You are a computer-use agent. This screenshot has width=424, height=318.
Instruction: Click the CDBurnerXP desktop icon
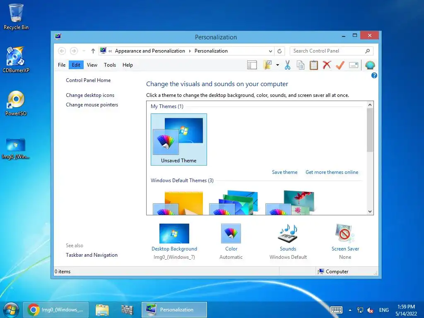click(16, 60)
